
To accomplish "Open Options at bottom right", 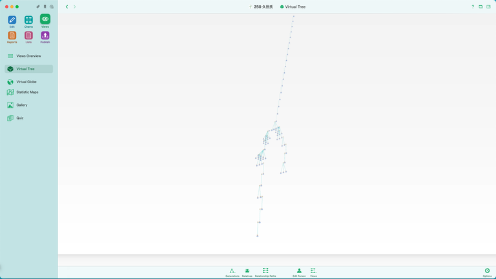I will (487, 273).
